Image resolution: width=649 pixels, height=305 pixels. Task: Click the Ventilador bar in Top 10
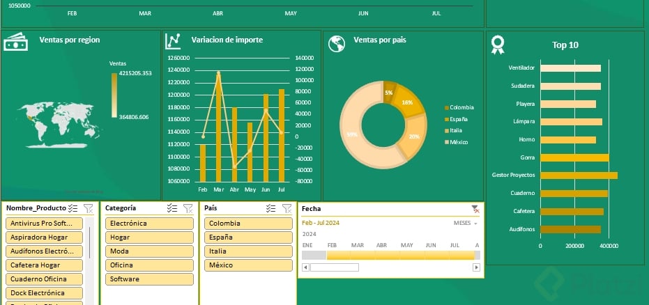click(x=570, y=68)
